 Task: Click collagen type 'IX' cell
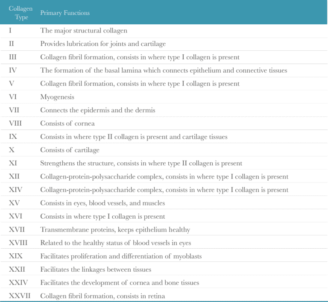pyautogui.click(x=13, y=136)
